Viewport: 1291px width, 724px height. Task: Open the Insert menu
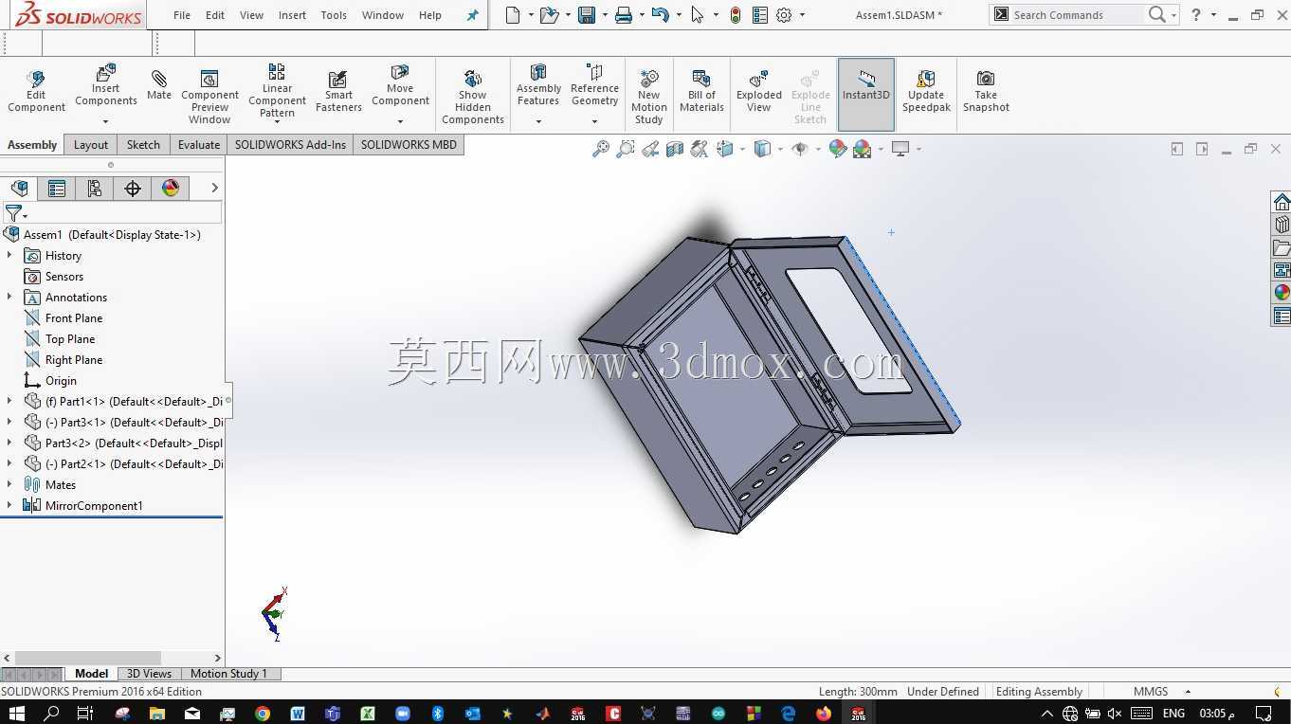(292, 15)
